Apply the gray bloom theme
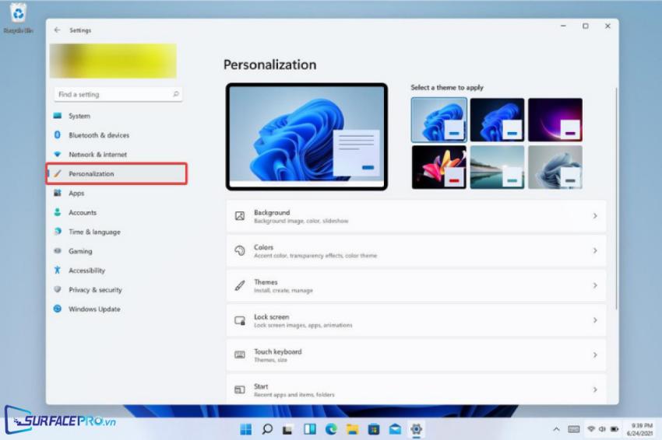Viewport: 662px width, 440px height. click(x=555, y=167)
